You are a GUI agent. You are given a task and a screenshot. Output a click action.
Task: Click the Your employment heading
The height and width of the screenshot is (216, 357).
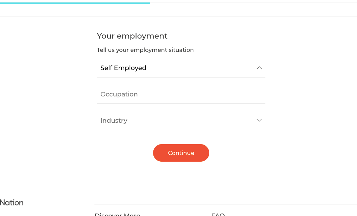pyautogui.click(x=132, y=36)
